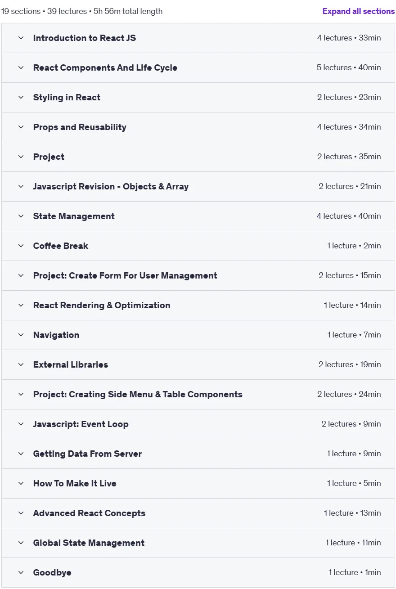Click chevron beside React Components And Life Cycle
This screenshot has width=396, height=589.
click(x=21, y=67)
